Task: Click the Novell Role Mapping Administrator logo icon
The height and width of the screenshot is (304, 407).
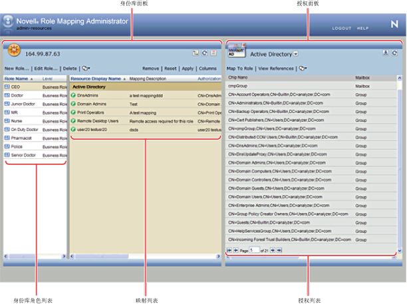Action: [8, 22]
